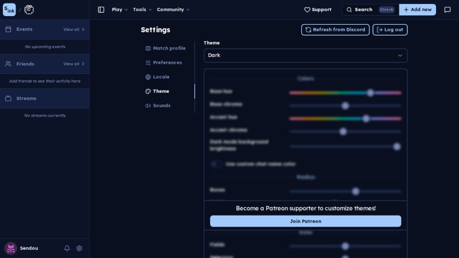Click the Events calendar icon
Screen dimensions: 459x258
(8, 29)
